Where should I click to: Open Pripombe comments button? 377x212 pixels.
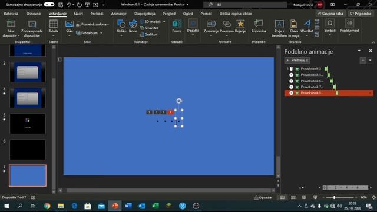coord(361,14)
